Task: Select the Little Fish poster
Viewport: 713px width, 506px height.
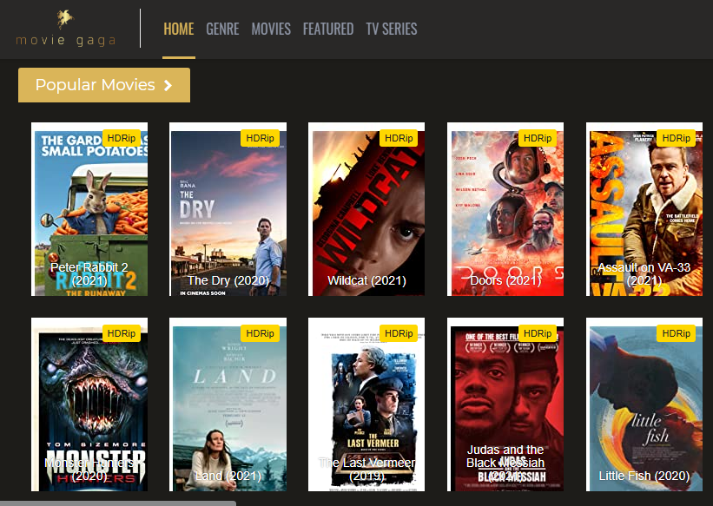Action: pyautogui.click(x=644, y=404)
